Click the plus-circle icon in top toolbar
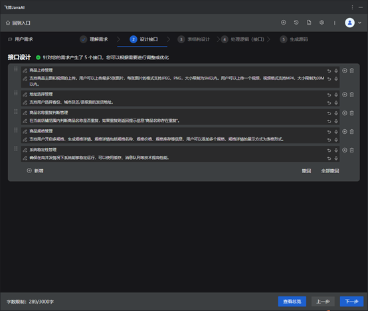The image size is (368, 311). coord(284,23)
